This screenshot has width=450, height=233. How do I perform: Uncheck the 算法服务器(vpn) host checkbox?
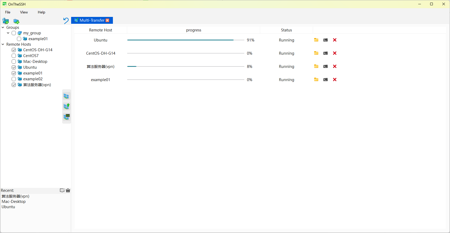(14, 85)
